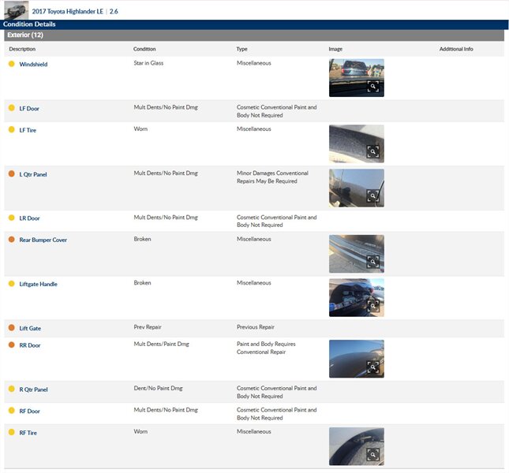This screenshot has width=509, height=473.
Task: Click the Description column header
Action: pyautogui.click(x=22, y=49)
